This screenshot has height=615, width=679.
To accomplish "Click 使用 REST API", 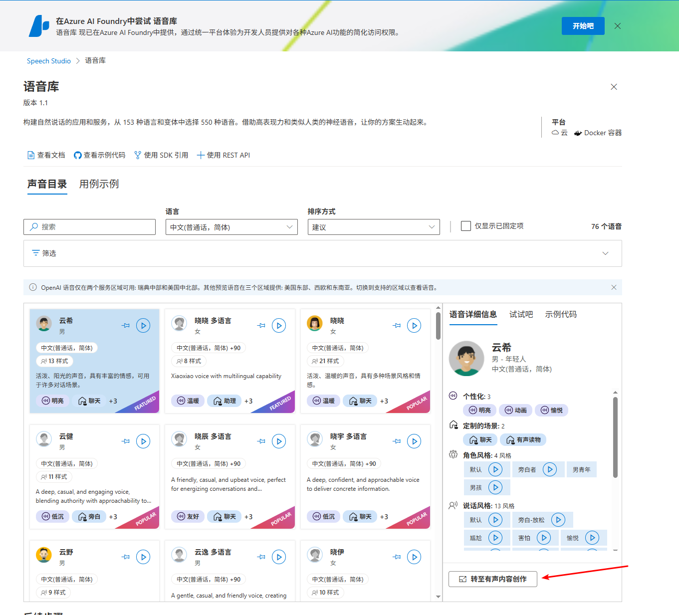I will click(x=223, y=155).
